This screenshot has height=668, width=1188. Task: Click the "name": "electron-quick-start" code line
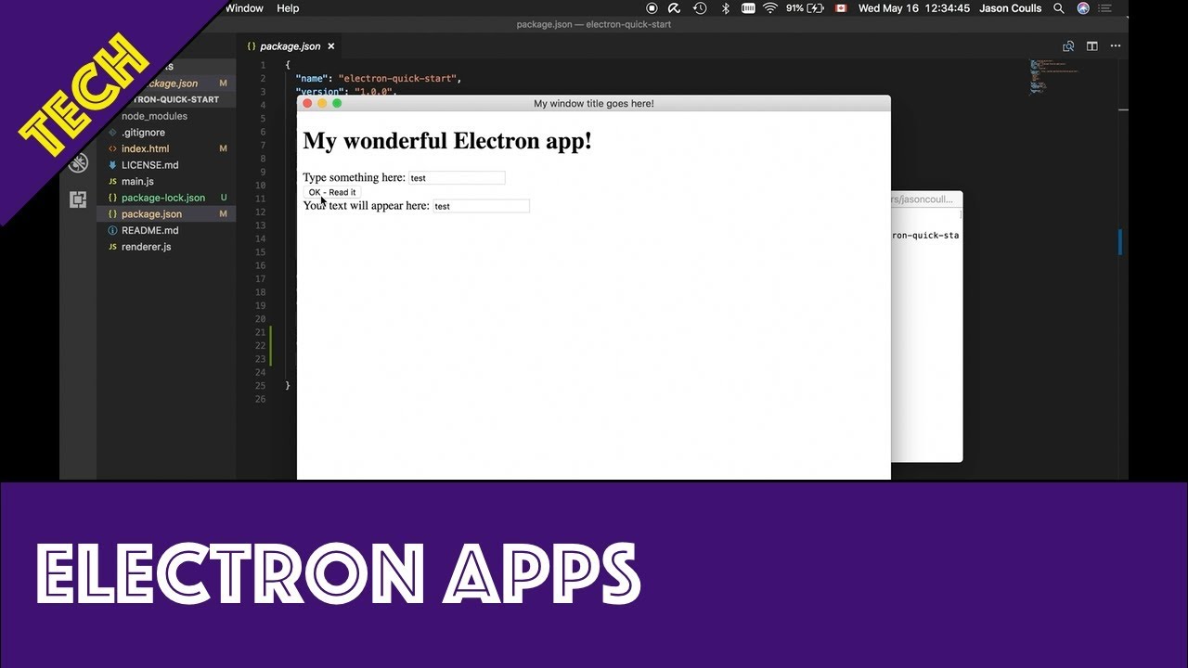[378, 79]
